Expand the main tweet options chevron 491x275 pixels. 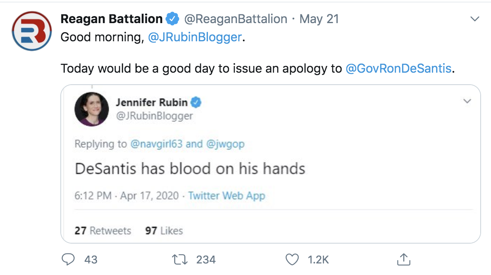click(475, 19)
